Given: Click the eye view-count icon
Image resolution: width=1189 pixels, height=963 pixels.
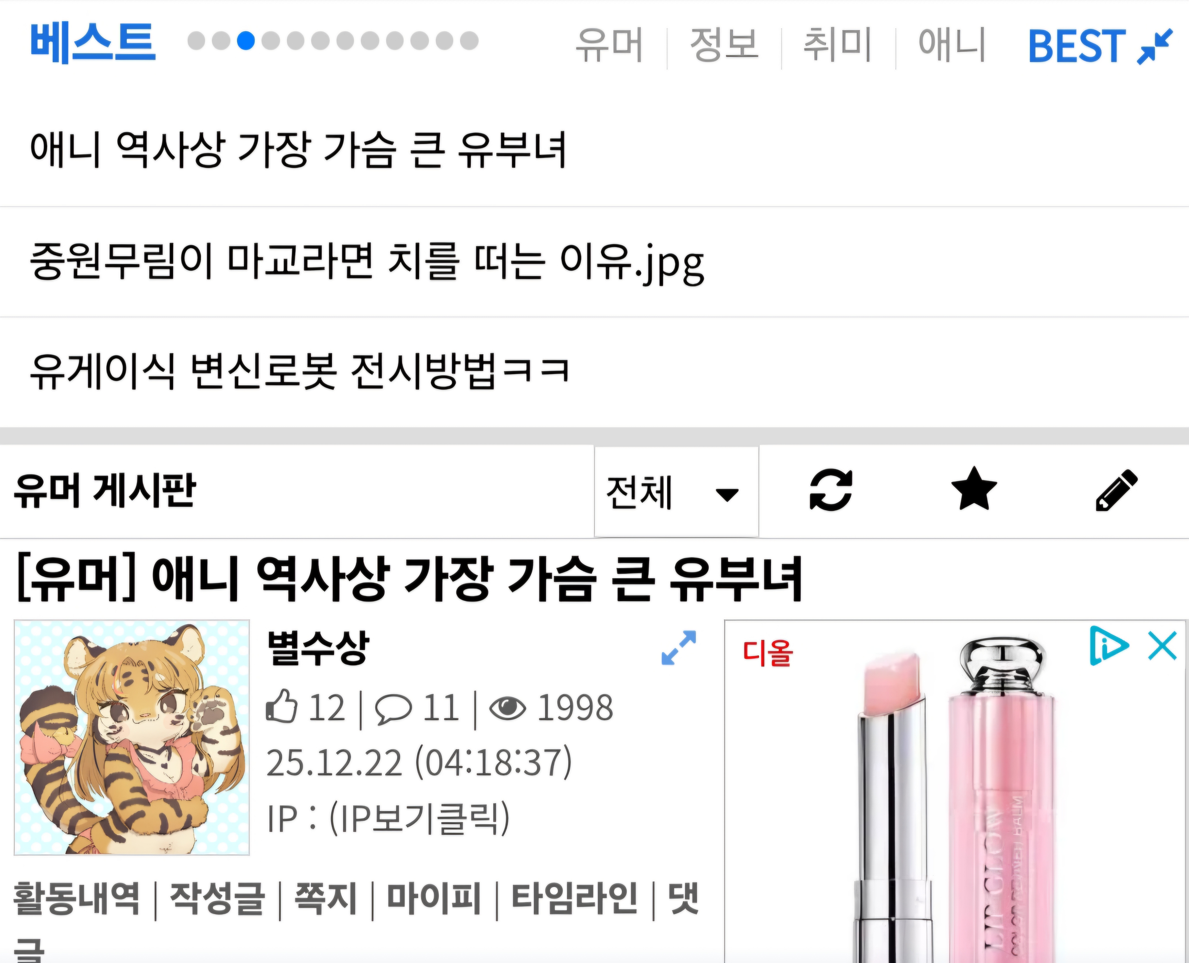Looking at the screenshot, I should [x=507, y=708].
